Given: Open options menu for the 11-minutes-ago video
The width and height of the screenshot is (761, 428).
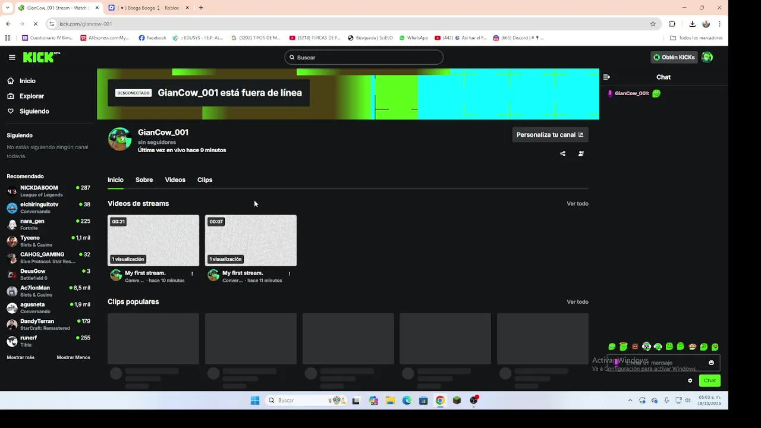Looking at the screenshot, I should click(290, 274).
